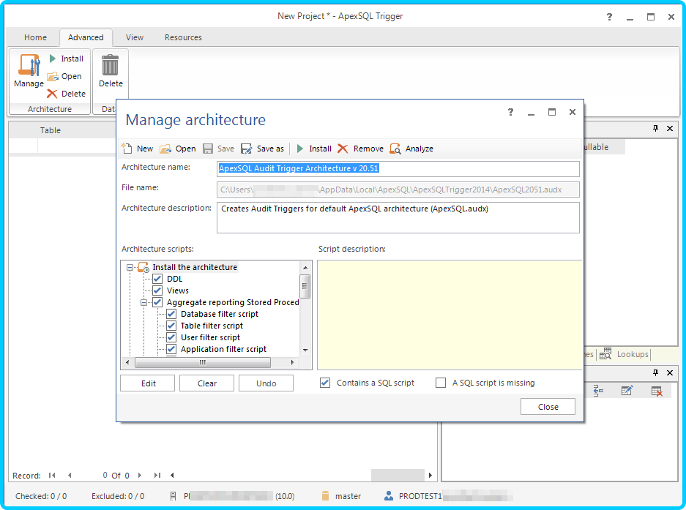Uncheck Database filter script checkbox

coord(171,314)
